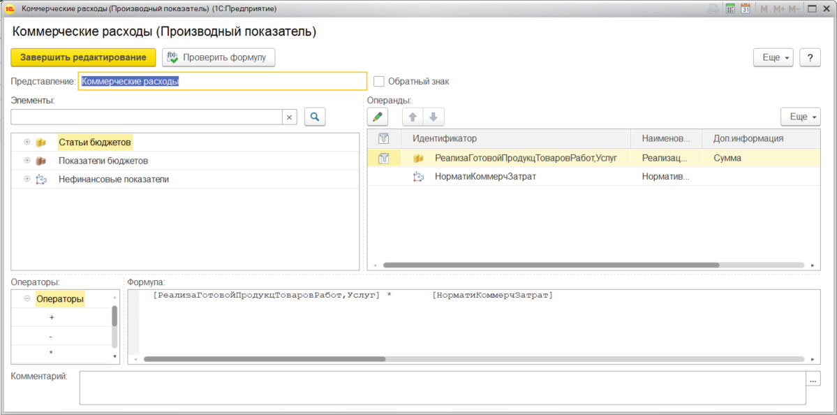Viewport: 837px width, 415px height.
Task: Click the magnifier search button
Action: point(315,117)
